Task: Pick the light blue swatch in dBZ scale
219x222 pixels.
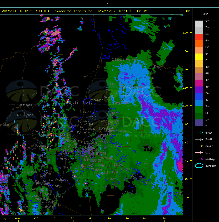Action: [x=199, y=103]
